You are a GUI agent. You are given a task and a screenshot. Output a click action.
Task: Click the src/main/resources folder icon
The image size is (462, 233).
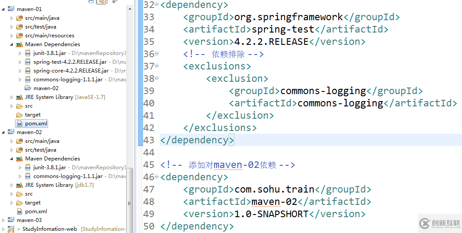[x=19, y=36]
